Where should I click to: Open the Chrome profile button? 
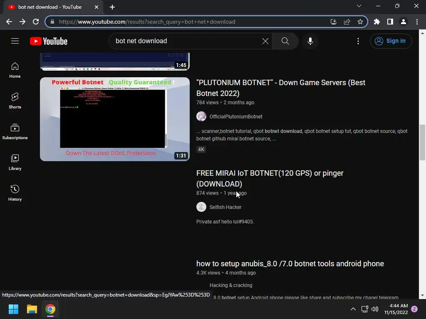[x=404, y=22]
